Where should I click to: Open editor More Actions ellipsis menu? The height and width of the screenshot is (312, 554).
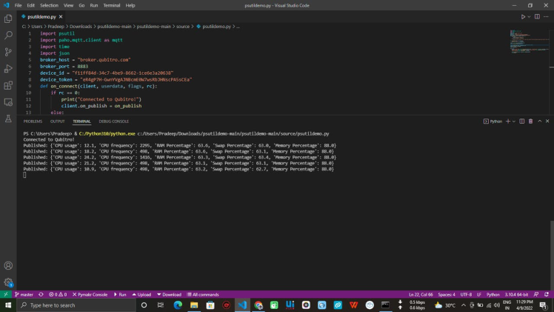pos(547,16)
